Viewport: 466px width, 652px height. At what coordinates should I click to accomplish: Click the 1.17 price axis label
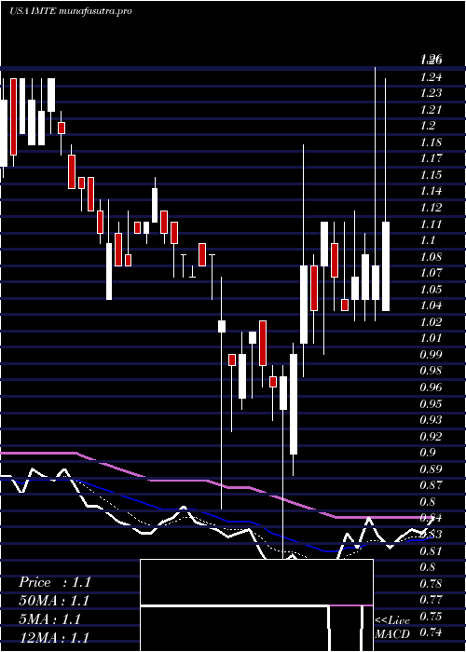click(x=431, y=158)
